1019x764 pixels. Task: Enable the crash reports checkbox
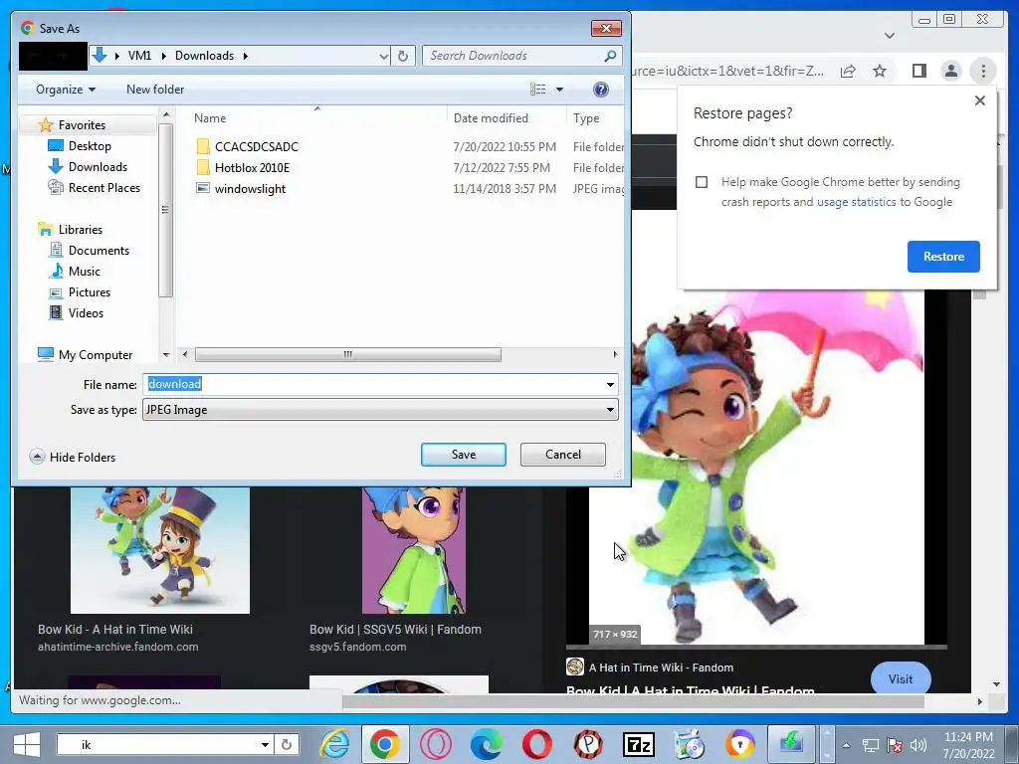tap(702, 182)
